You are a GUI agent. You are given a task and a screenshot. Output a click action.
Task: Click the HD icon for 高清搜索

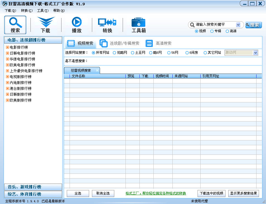[149, 43]
